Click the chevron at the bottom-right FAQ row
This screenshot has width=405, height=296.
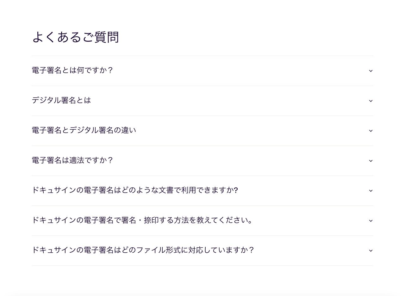point(371,250)
